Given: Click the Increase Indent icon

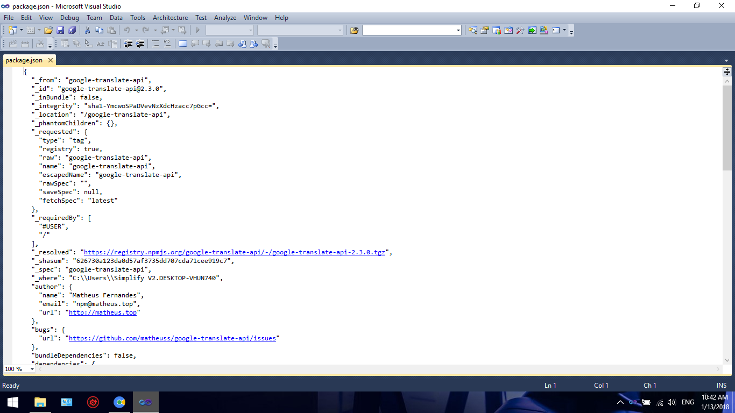Looking at the screenshot, I should pos(140,44).
